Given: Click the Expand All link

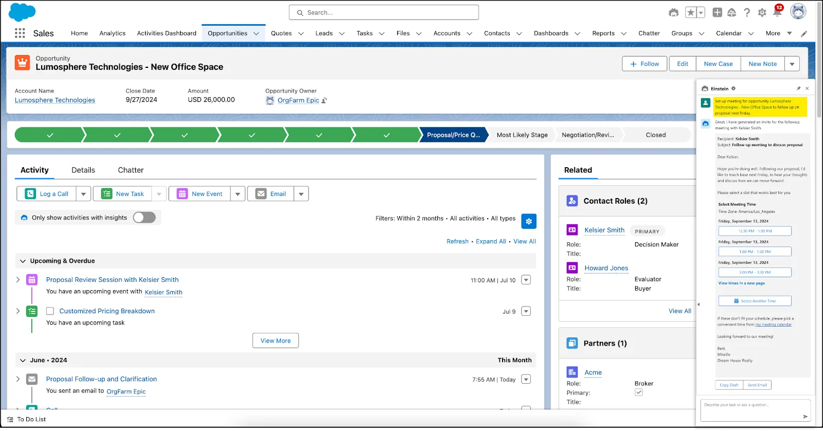Looking at the screenshot, I should (491, 241).
